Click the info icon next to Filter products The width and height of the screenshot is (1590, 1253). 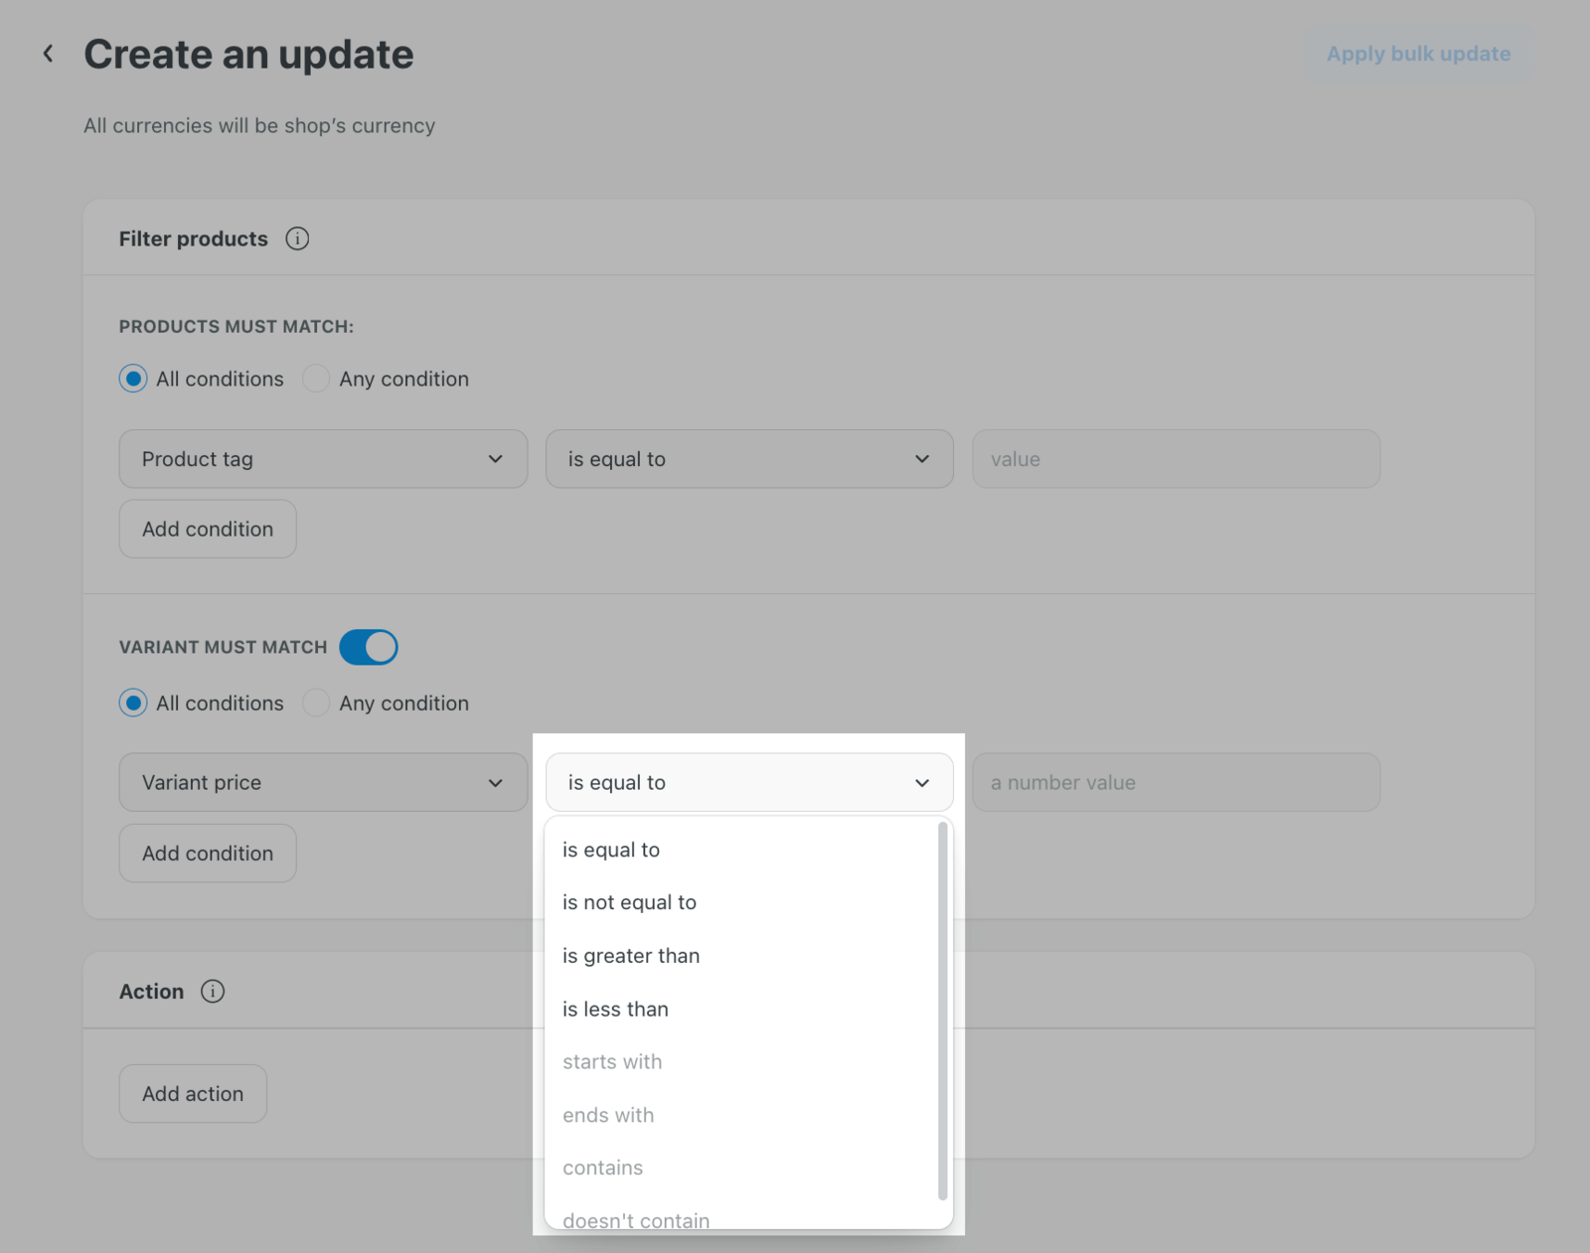tap(297, 238)
